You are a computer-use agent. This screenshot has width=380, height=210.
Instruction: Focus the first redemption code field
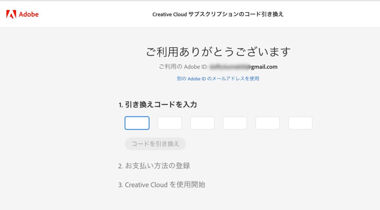point(137,123)
